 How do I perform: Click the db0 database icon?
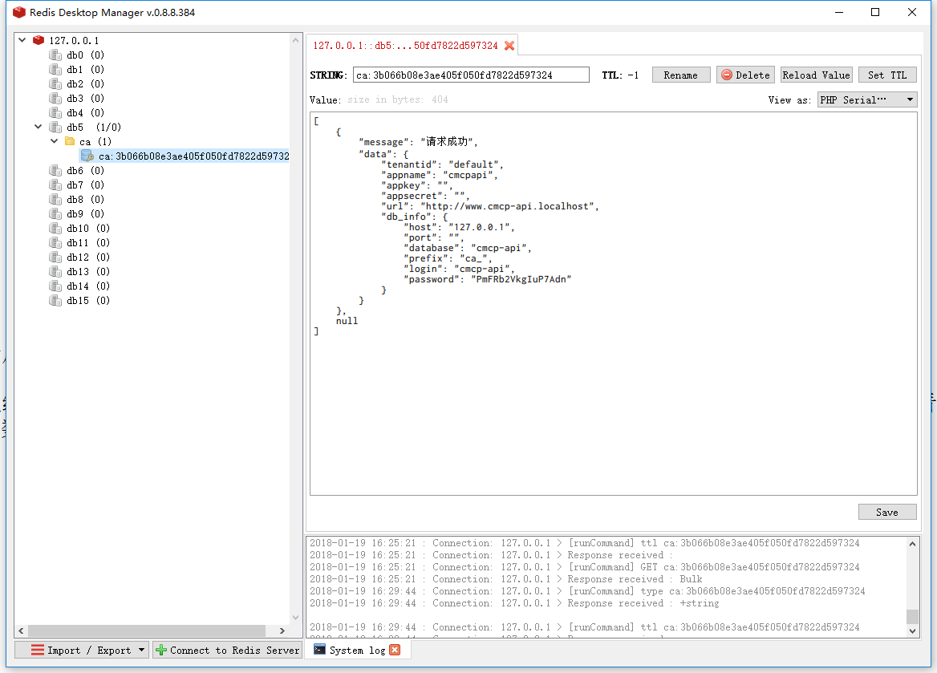(55, 55)
